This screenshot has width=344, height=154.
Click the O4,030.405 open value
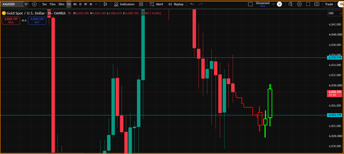[x=81, y=13]
